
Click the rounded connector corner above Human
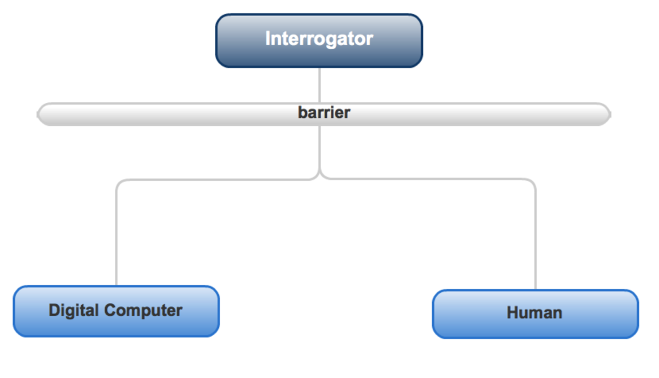pyautogui.click(x=532, y=182)
